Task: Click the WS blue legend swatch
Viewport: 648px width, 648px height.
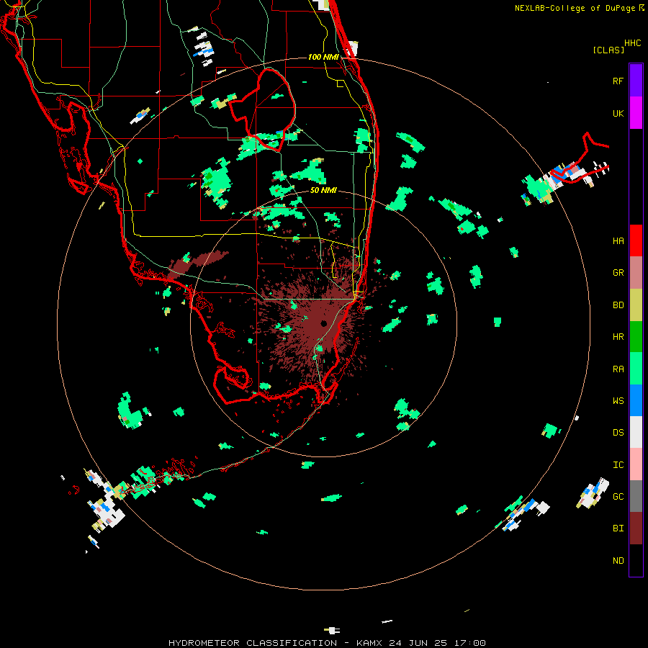Action: (x=636, y=400)
